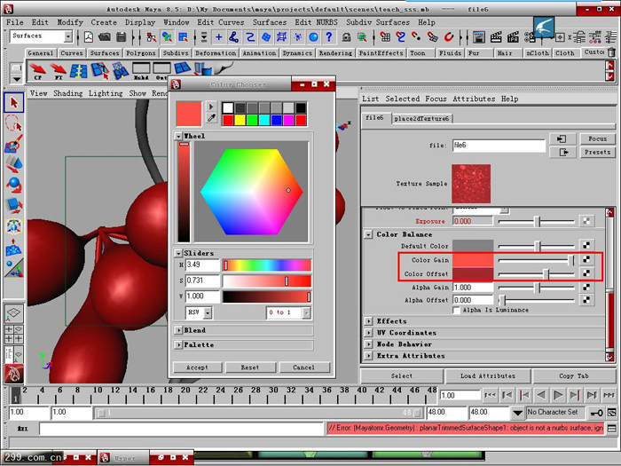The height and width of the screenshot is (466, 621).
Task: Click the input connection icon beside file name
Action: pyautogui.click(x=562, y=138)
